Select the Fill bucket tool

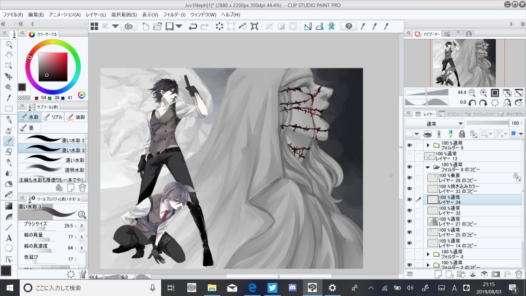click(x=9, y=195)
